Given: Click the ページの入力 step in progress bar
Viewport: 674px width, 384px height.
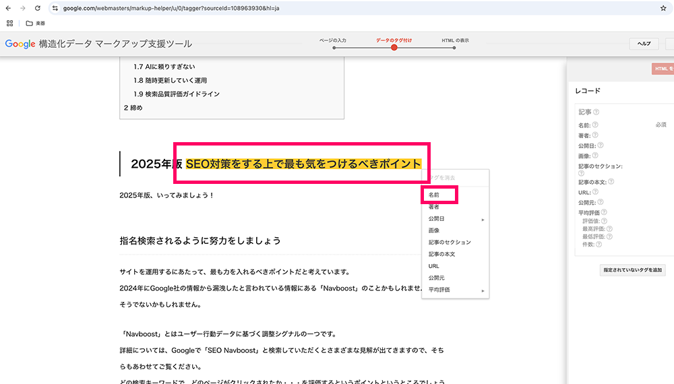Looking at the screenshot, I should click(333, 41).
